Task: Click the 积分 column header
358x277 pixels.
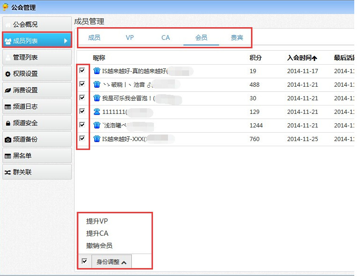Action: click(x=256, y=58)
